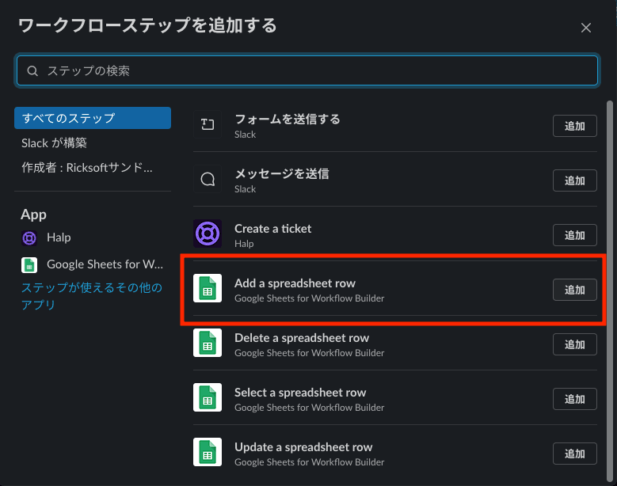Click the form icon beside フォームを送信する
Screen dimensions: 617x486
(208, 124)
